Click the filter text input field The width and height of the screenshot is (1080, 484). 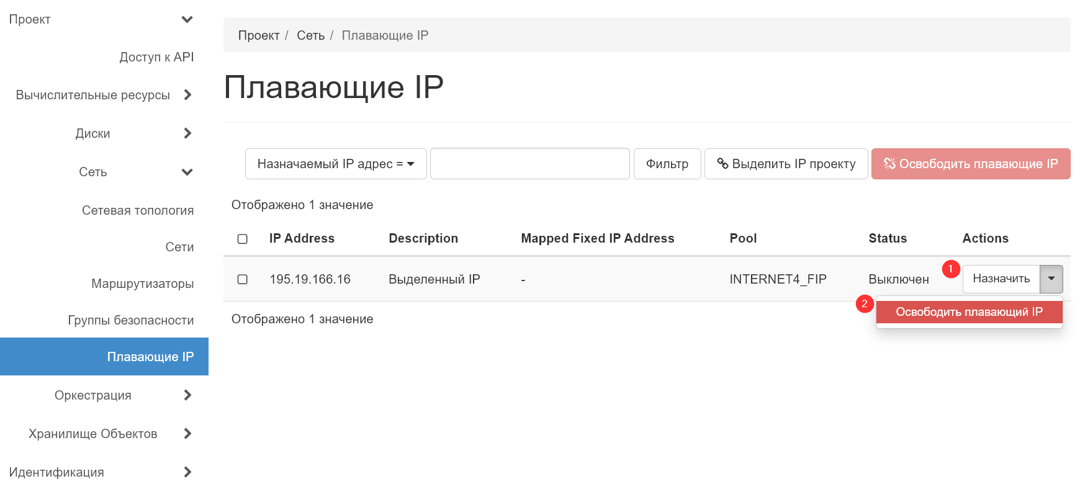click(x=529, y=164)
